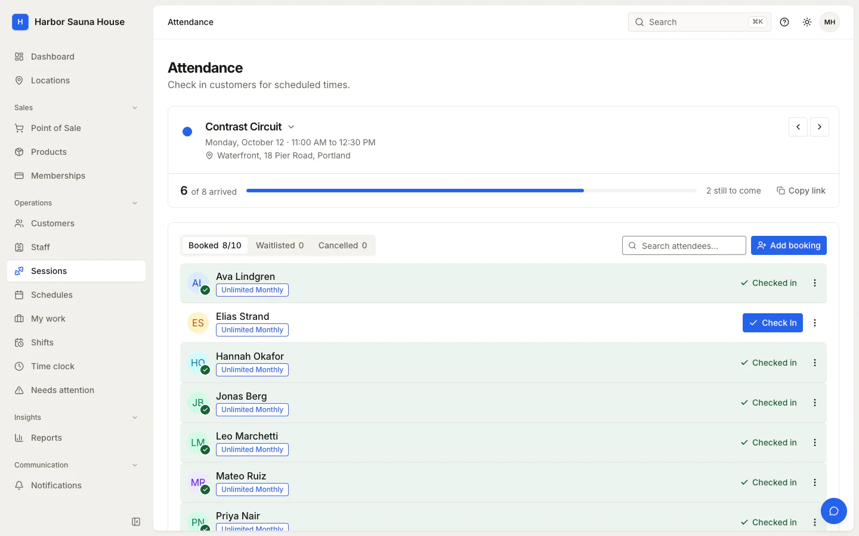The width and height of the screenshot is (859, 536).
Task: Open more options for Mateo Ruiz
Action: tap(815, 482)
